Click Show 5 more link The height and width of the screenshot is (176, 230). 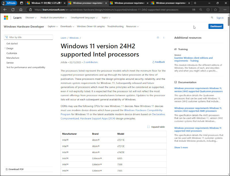click(x=181, y=147)
